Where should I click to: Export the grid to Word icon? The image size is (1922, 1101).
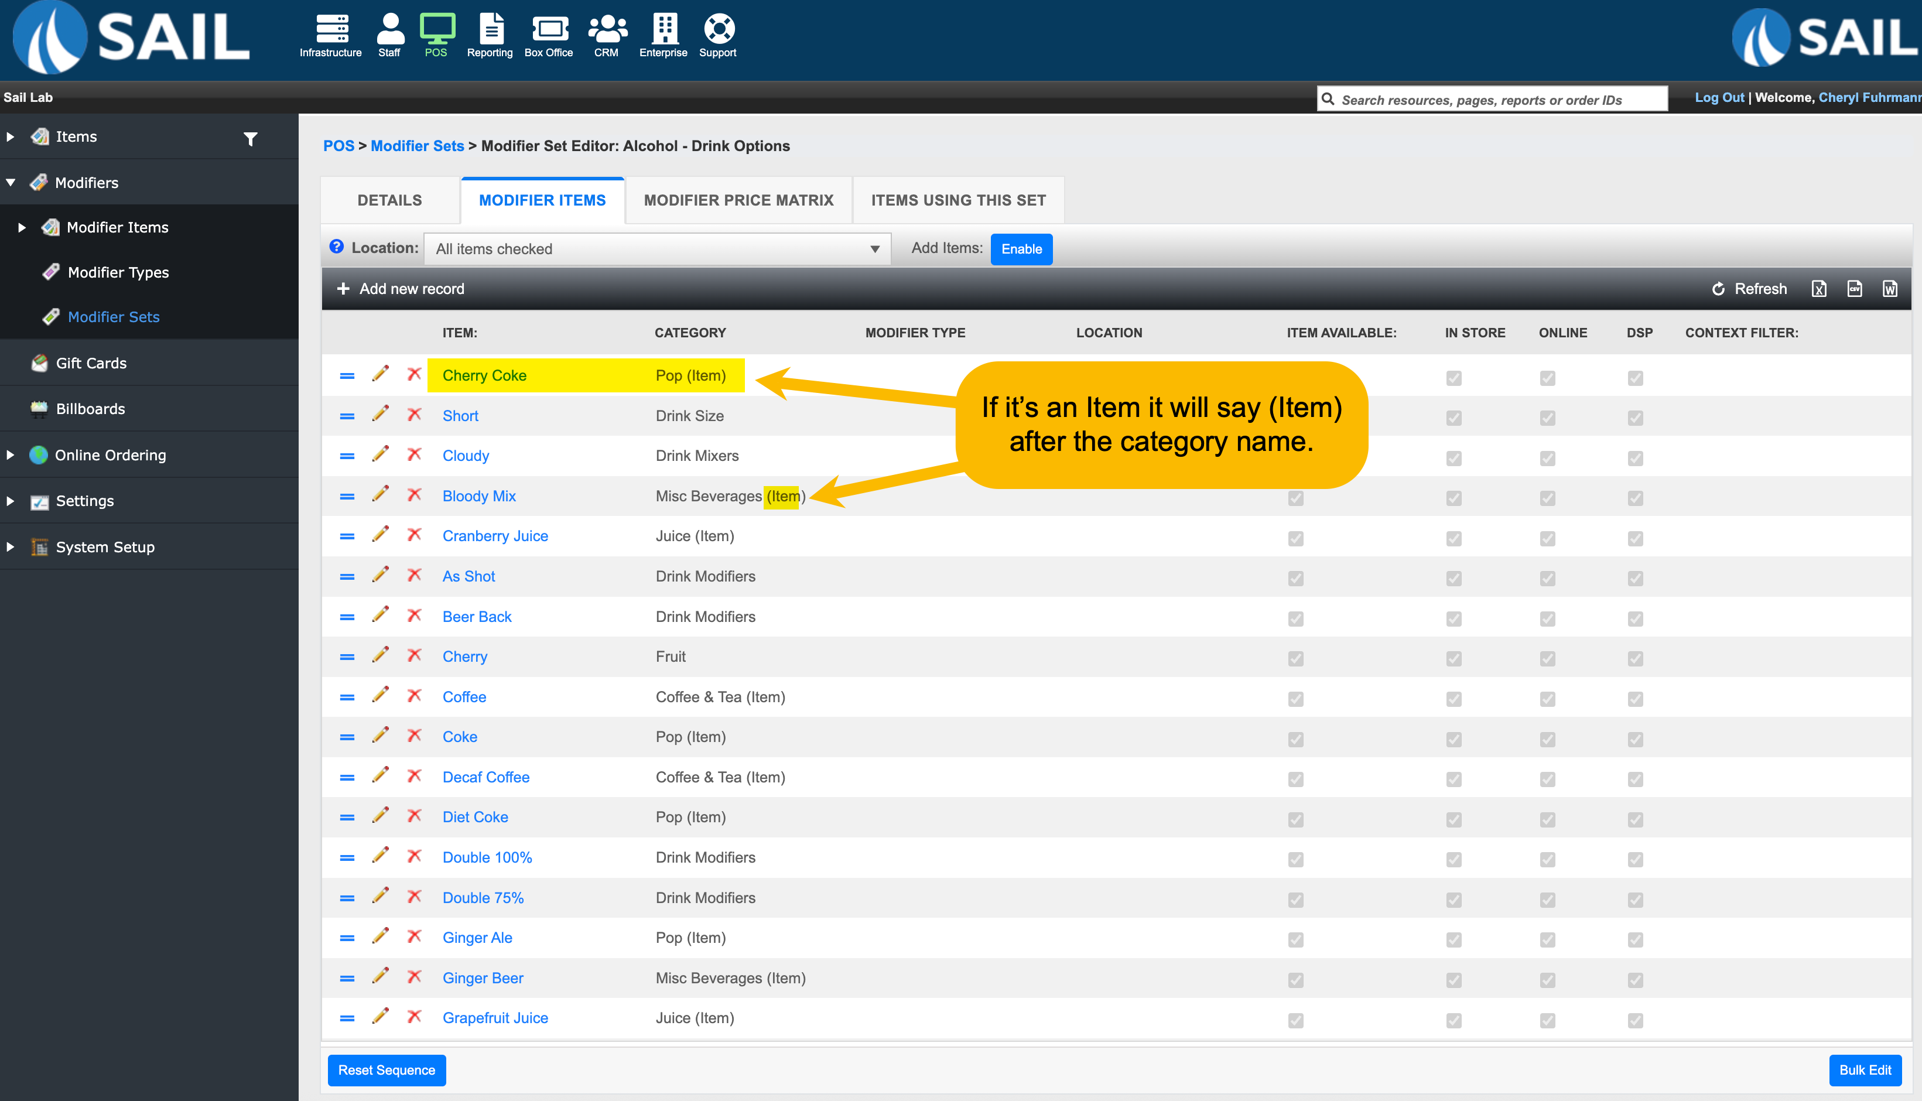(1889, 289)
